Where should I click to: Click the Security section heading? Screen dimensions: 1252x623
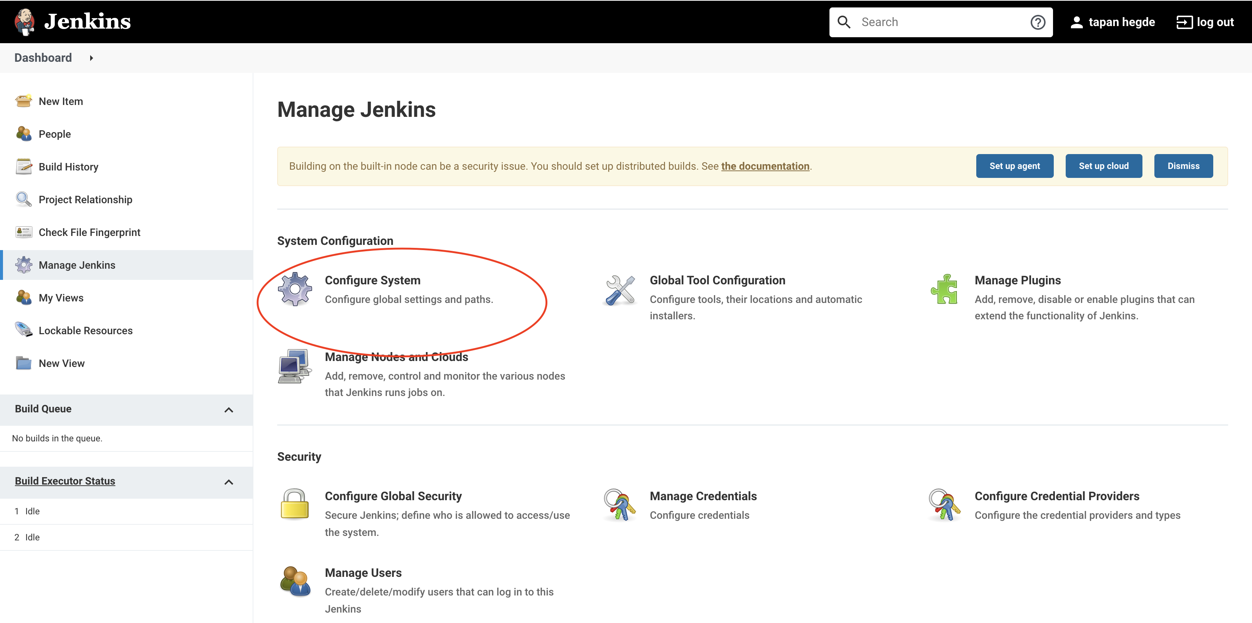coord(299,456)
